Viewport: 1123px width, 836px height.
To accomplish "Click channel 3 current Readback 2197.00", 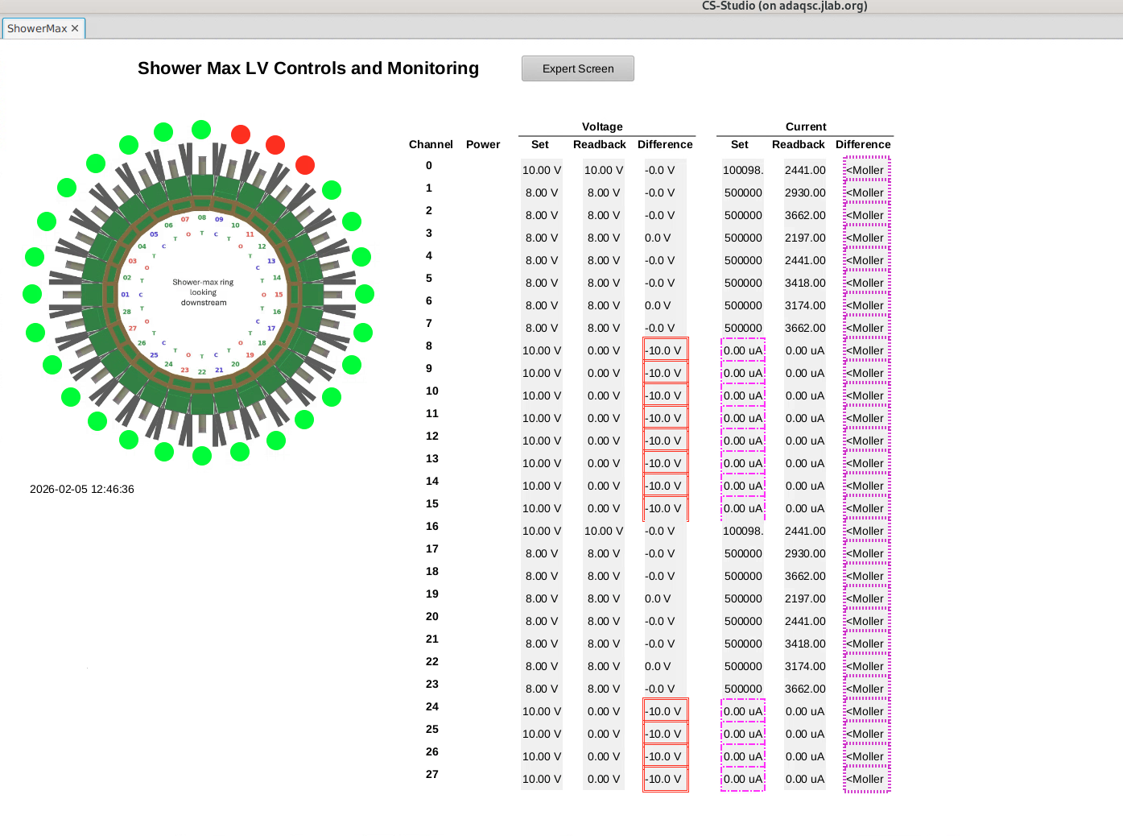I will [x=805, y=238].
